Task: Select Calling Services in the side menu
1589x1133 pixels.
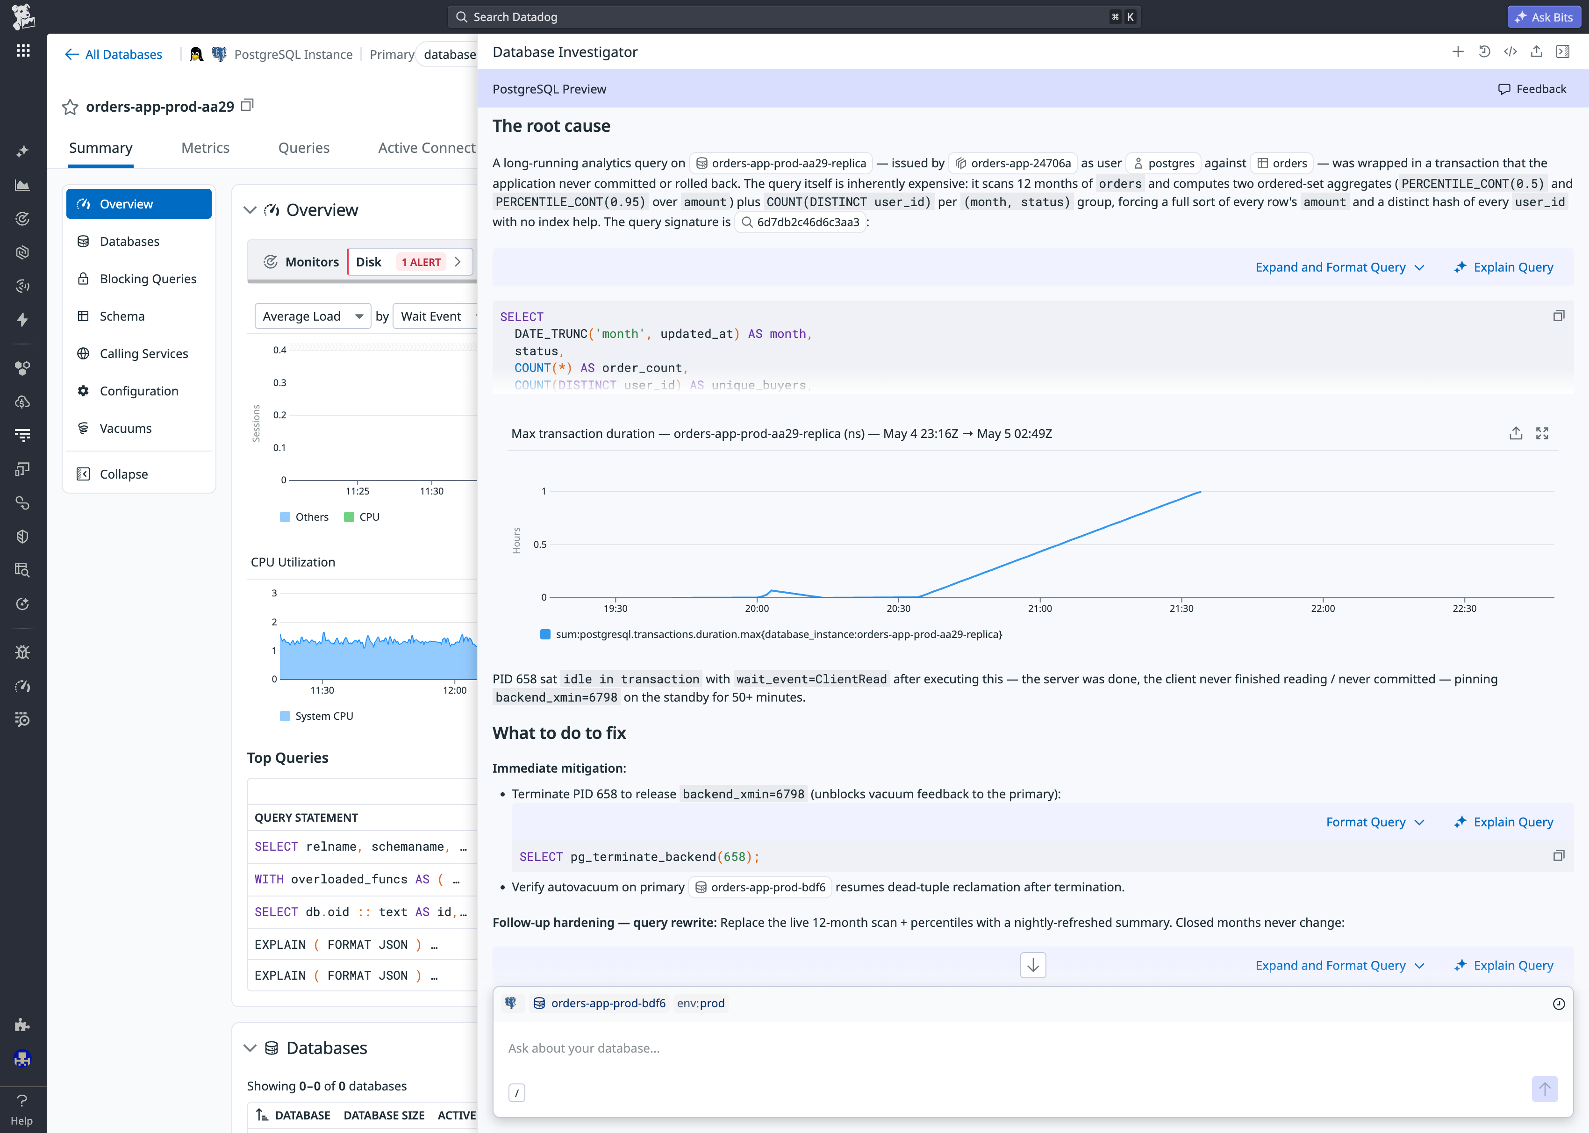Action: click(x=139, y=353)
